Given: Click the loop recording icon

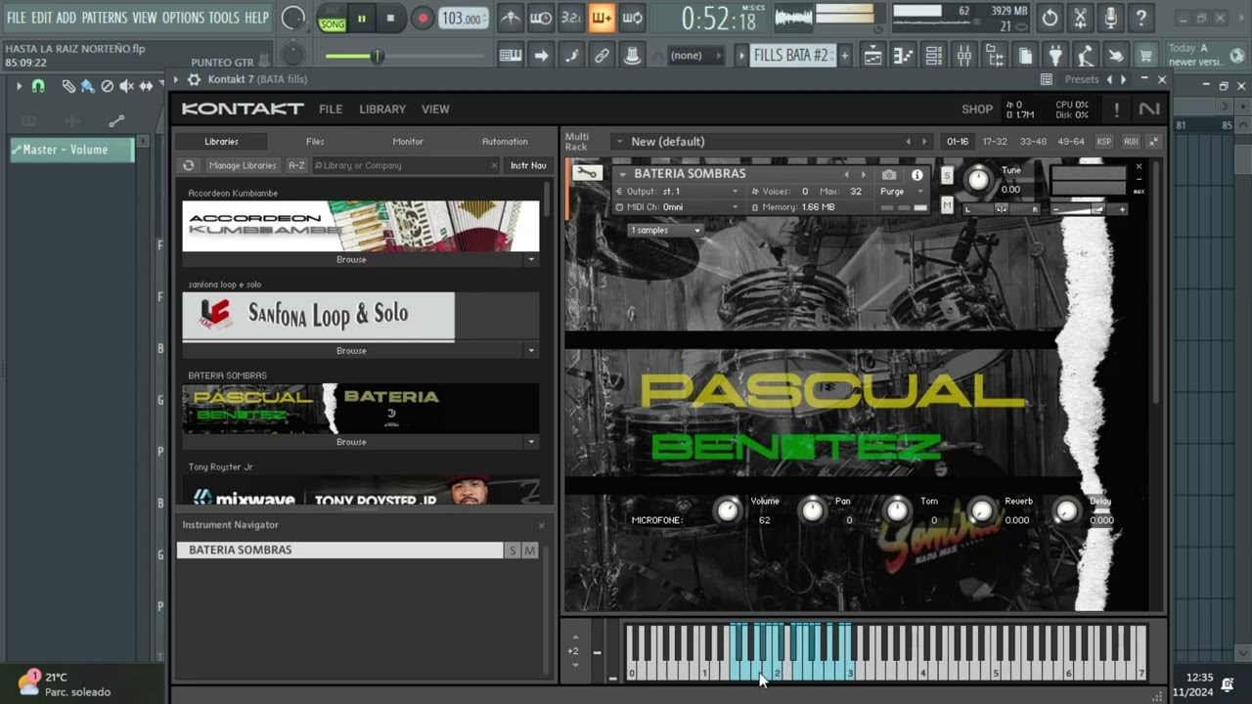Looking at the screenshot, I should coord(632,18).
